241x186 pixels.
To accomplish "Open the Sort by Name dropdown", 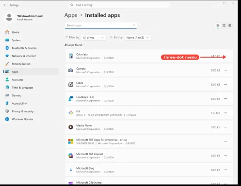I will coord(138,38).
